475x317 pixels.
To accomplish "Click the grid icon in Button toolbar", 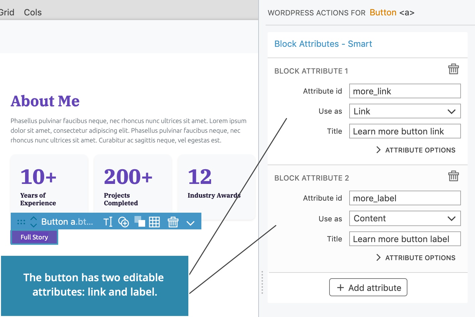I will click(x=155, y=222).
